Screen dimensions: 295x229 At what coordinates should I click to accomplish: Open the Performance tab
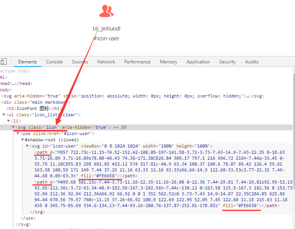pos(137,62)
